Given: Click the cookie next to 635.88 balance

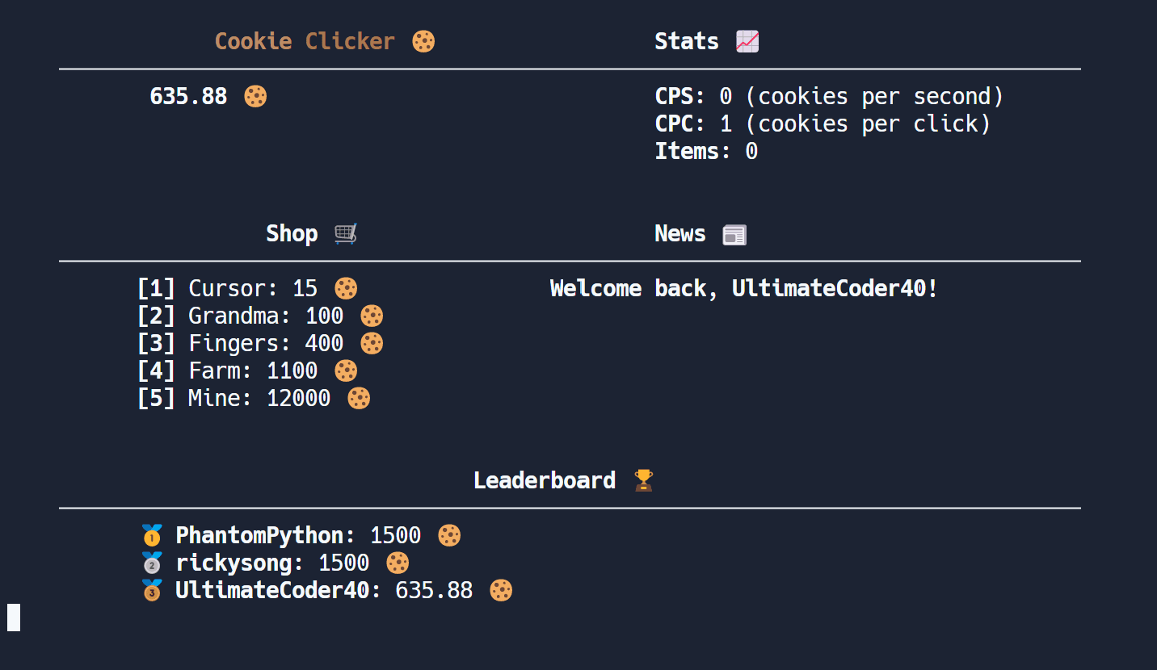Looking at the screenshot, I should point(255,96).
